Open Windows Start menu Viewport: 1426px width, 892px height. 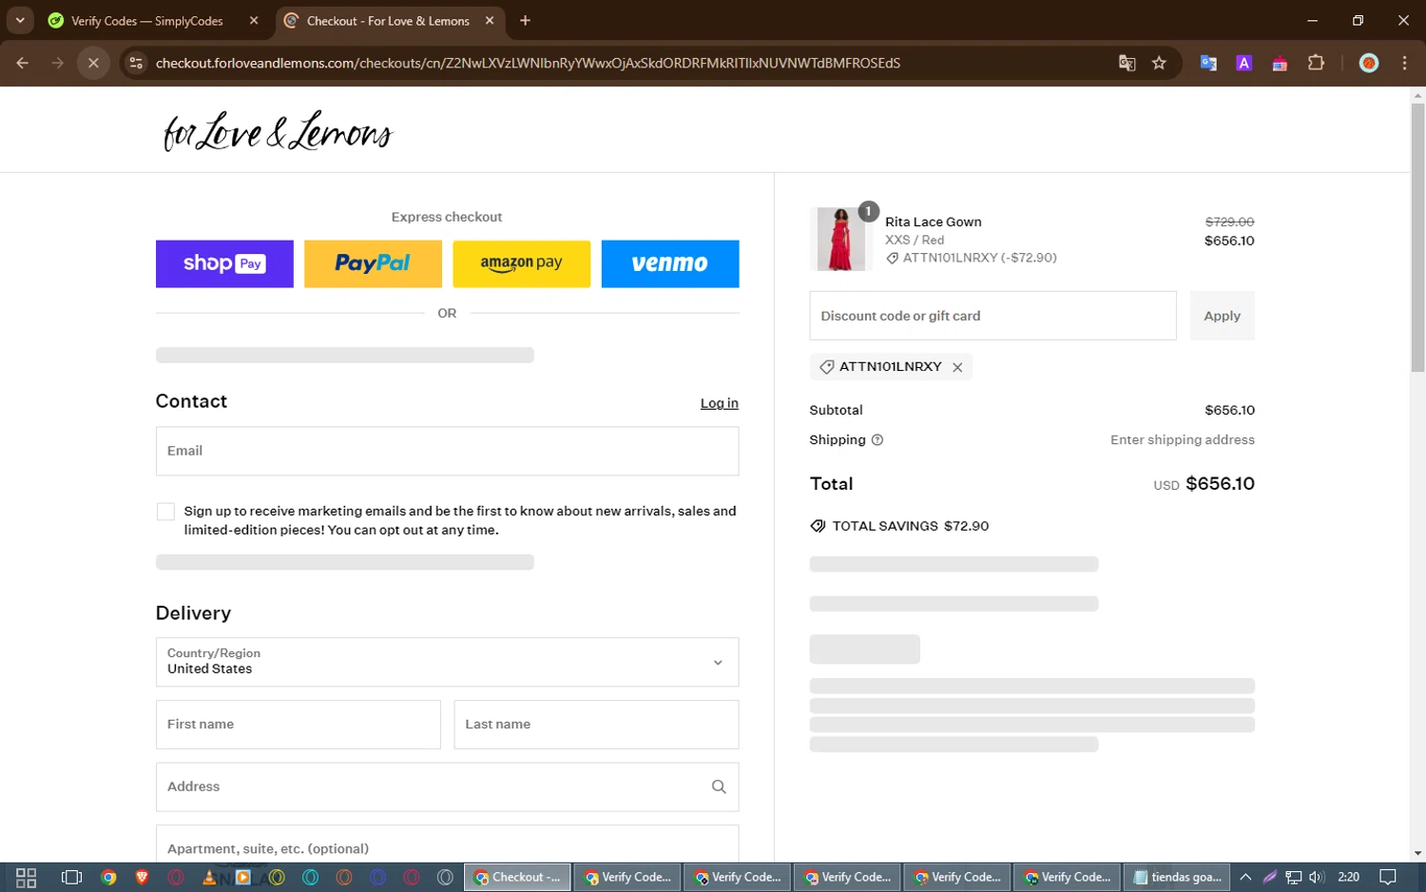coord(26,877)
